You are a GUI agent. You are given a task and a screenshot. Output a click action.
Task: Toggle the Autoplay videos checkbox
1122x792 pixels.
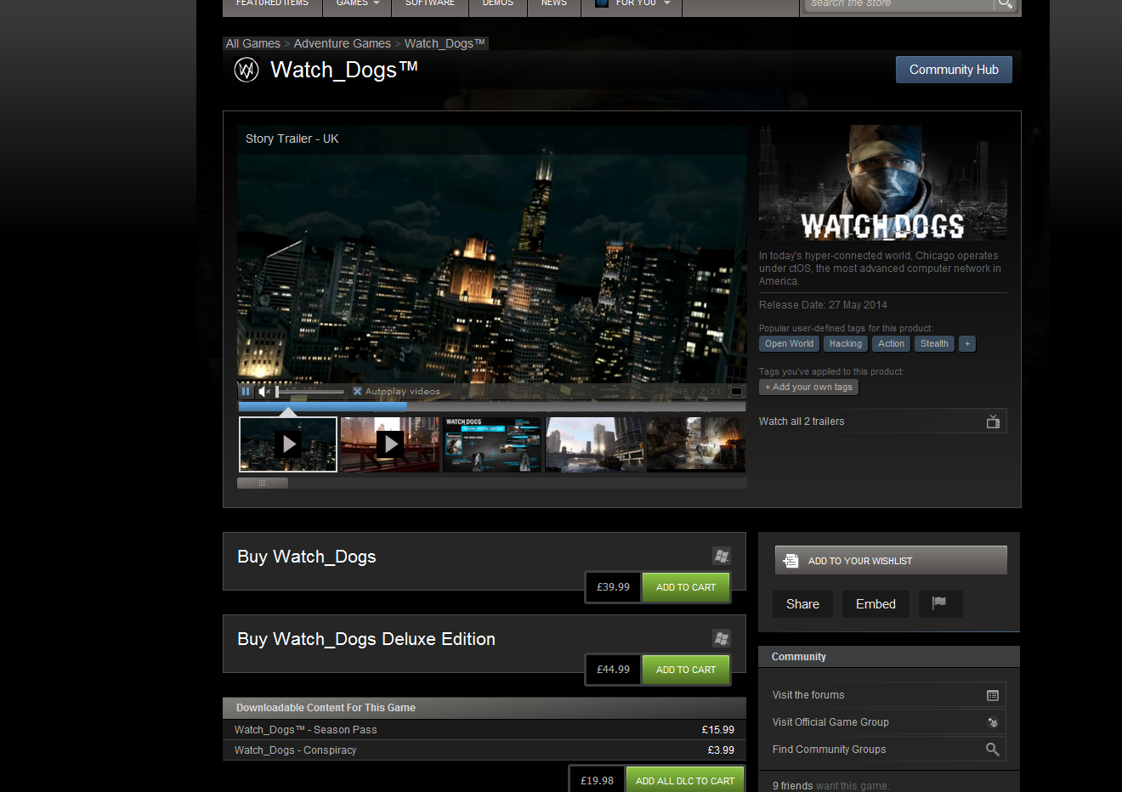click(358, 392)
